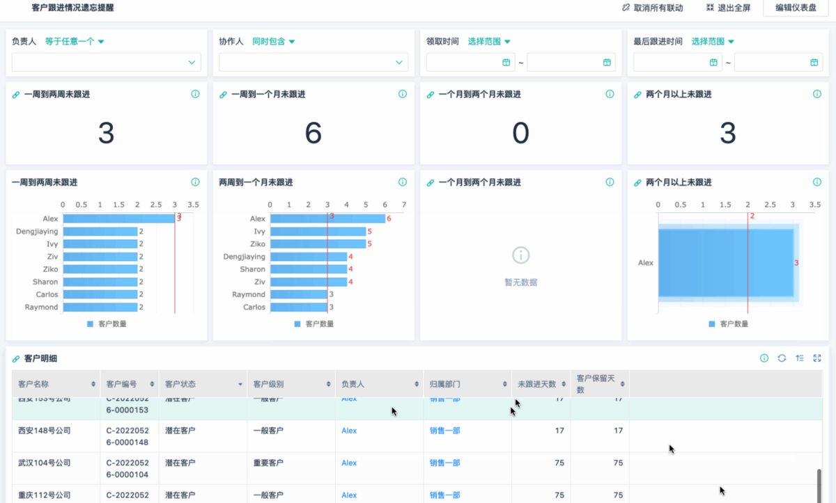
Task: Click info icon in the 客户明细 table header bar
Action: pos(764,358)
